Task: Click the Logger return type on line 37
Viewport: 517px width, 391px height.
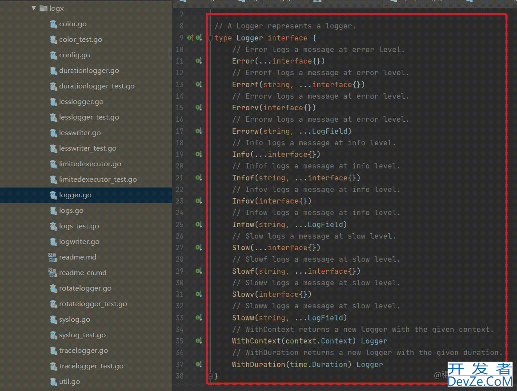Action: pyautogui.click(x=369, y=364)
